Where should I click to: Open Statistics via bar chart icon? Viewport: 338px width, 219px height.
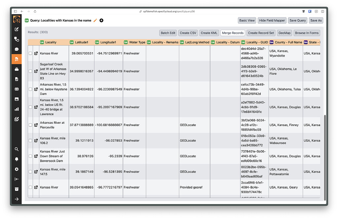coord(17,109)
